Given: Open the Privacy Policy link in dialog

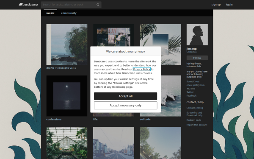Looking at the screenshot, I should (x=142, y=69).
